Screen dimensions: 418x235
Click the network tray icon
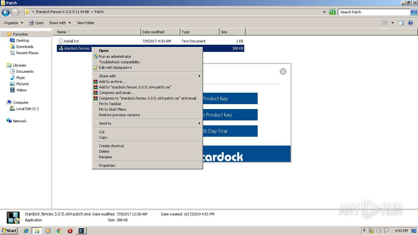point(371,231)
